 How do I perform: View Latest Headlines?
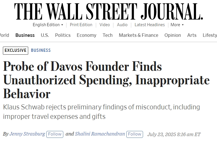[x=150, y=25]
